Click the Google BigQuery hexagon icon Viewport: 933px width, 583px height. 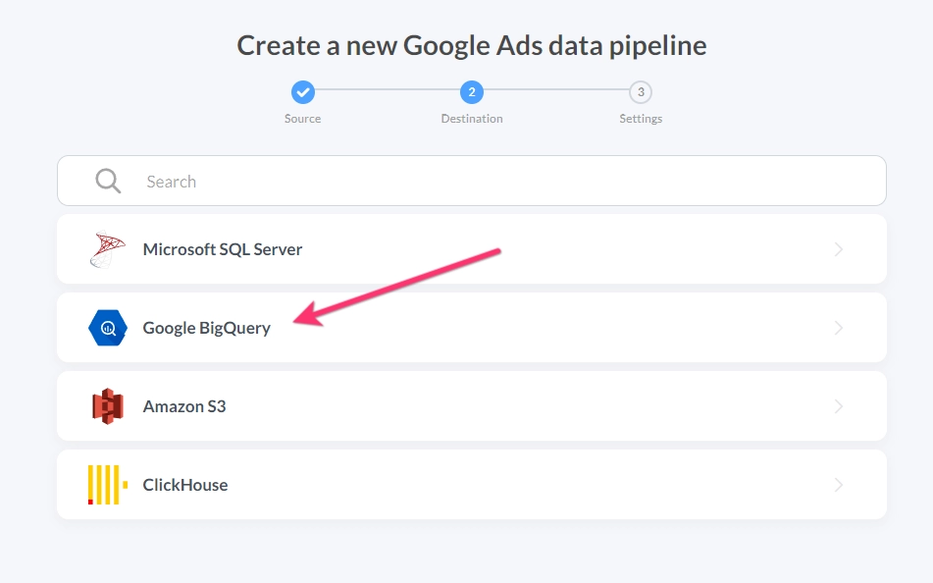[108, 328]
